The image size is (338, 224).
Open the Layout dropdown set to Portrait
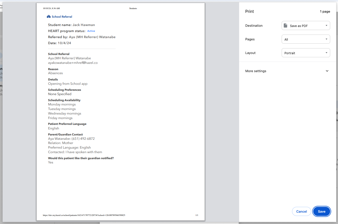[x=306, y=53]
